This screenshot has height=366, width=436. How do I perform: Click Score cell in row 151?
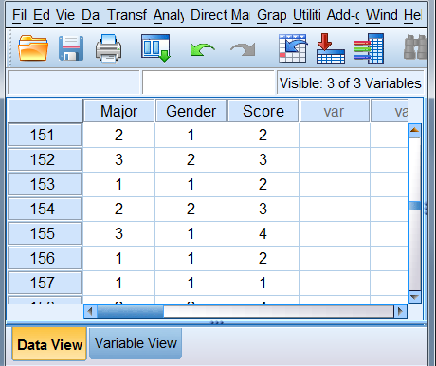(263, 135)
